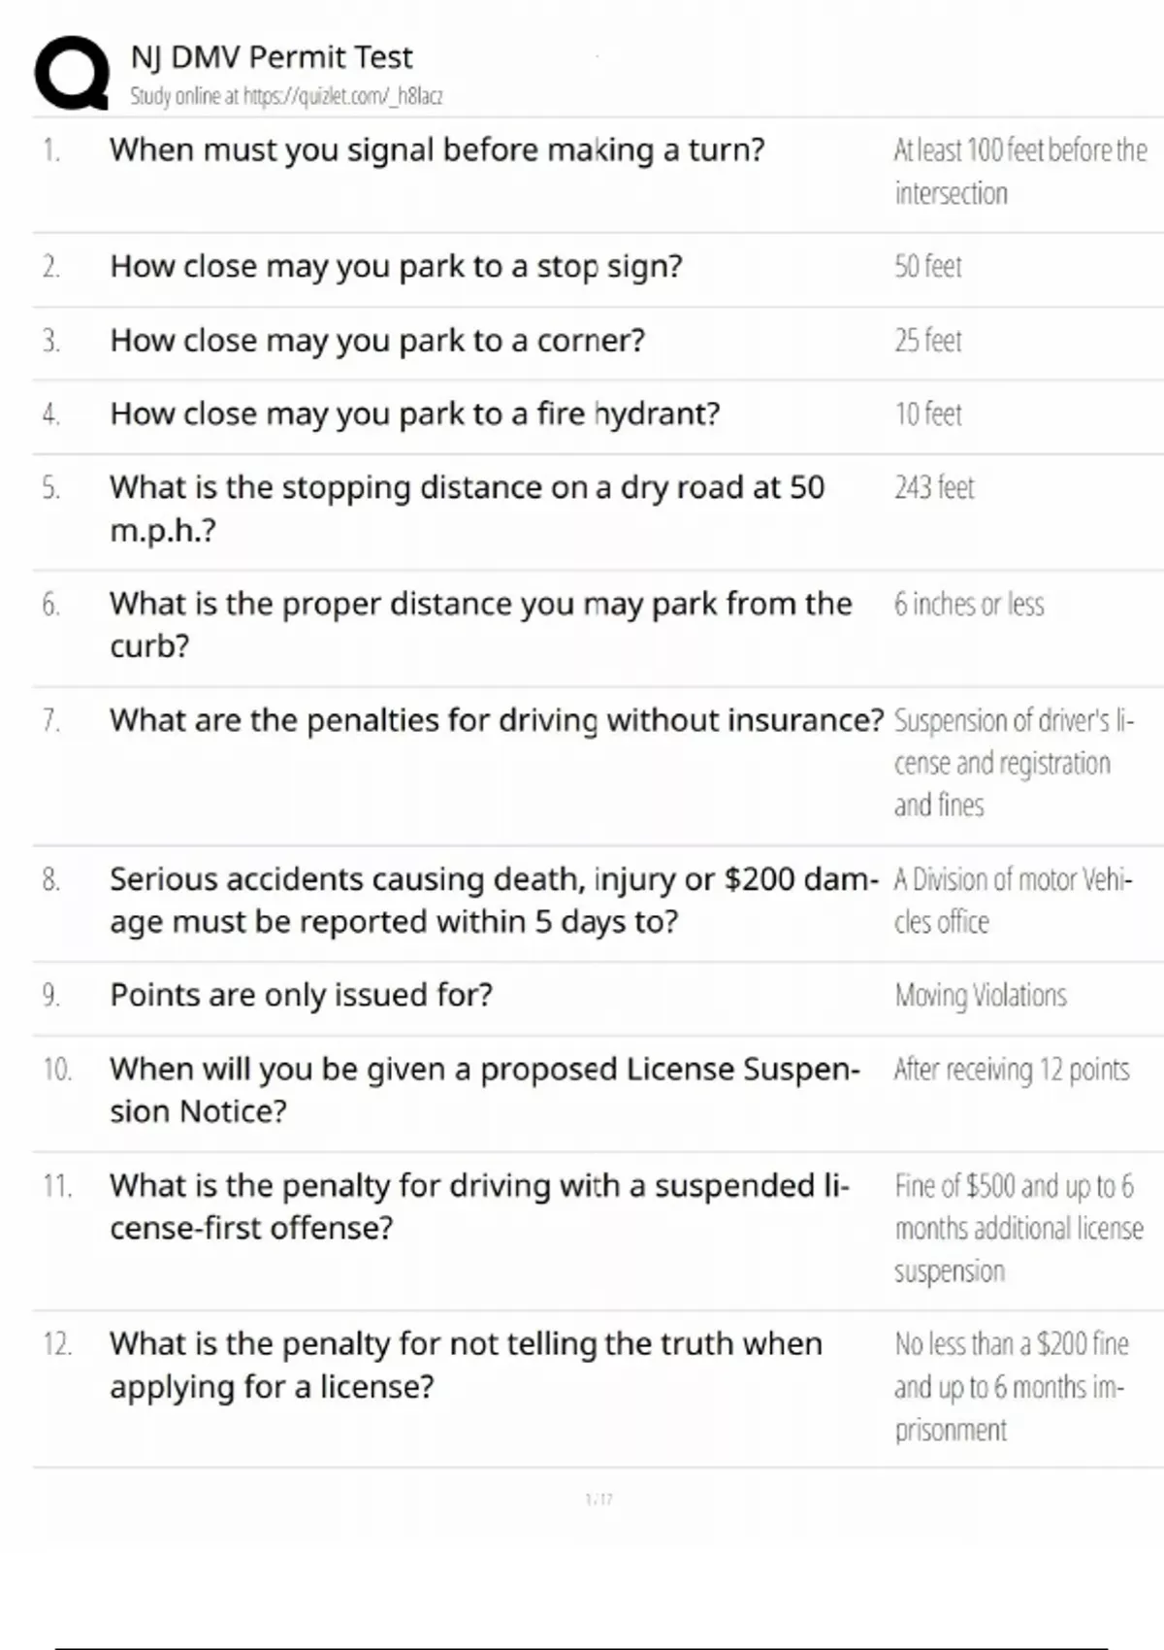Select the fire hydrant parking question
The image size is (1164, 1650).
pos(414,414)
